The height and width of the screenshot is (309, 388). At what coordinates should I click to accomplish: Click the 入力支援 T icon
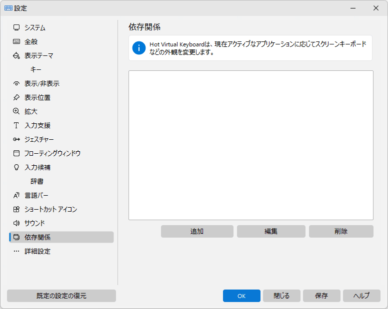click(x=16, y=125)
